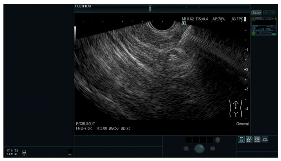The image size is (281, 161).
Task: Click the HDD storage indicator
Action: 70,152
